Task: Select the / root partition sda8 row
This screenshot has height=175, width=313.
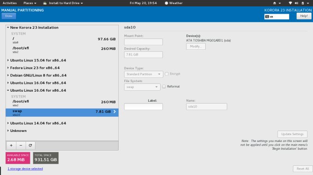Action: (62, 40)
